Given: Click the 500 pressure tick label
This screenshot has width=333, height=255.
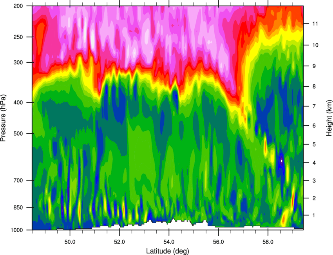Looking at the screenshot, I should tap(18, 133).
